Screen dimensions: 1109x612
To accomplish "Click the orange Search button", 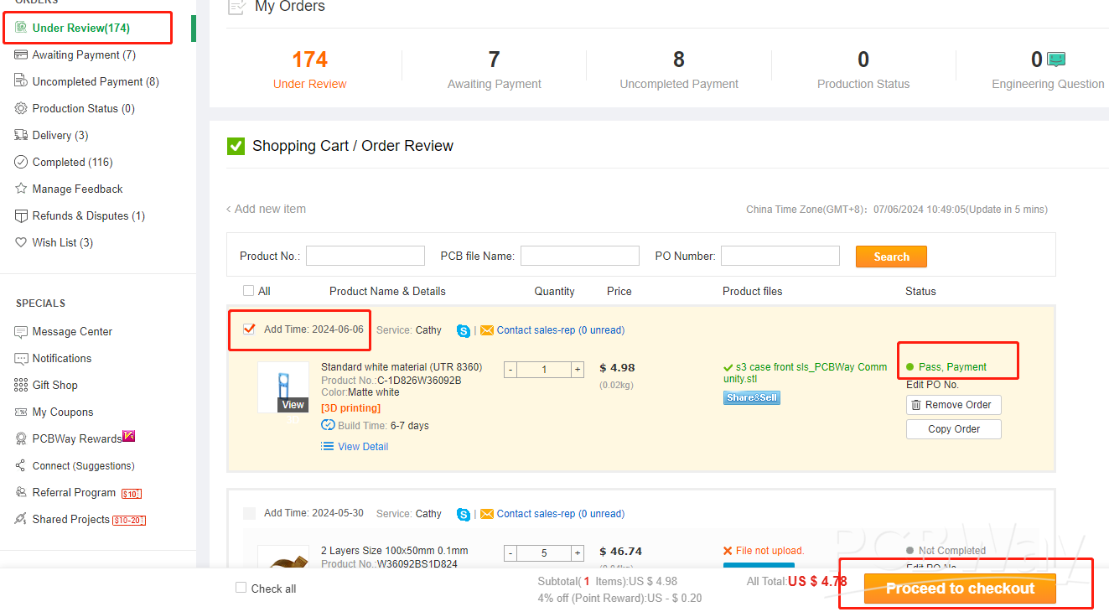I will pyautogui.click(x=890, y=257).
